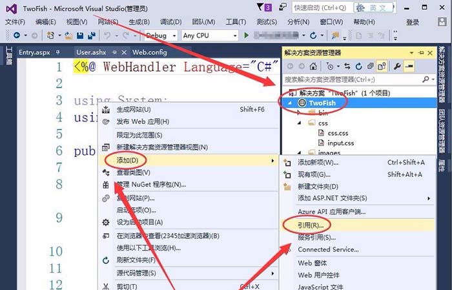This screenshot has width=452, height=290.
Task: Click the pending changes filter icon in Solution Explorer
Action: (330, 67)
